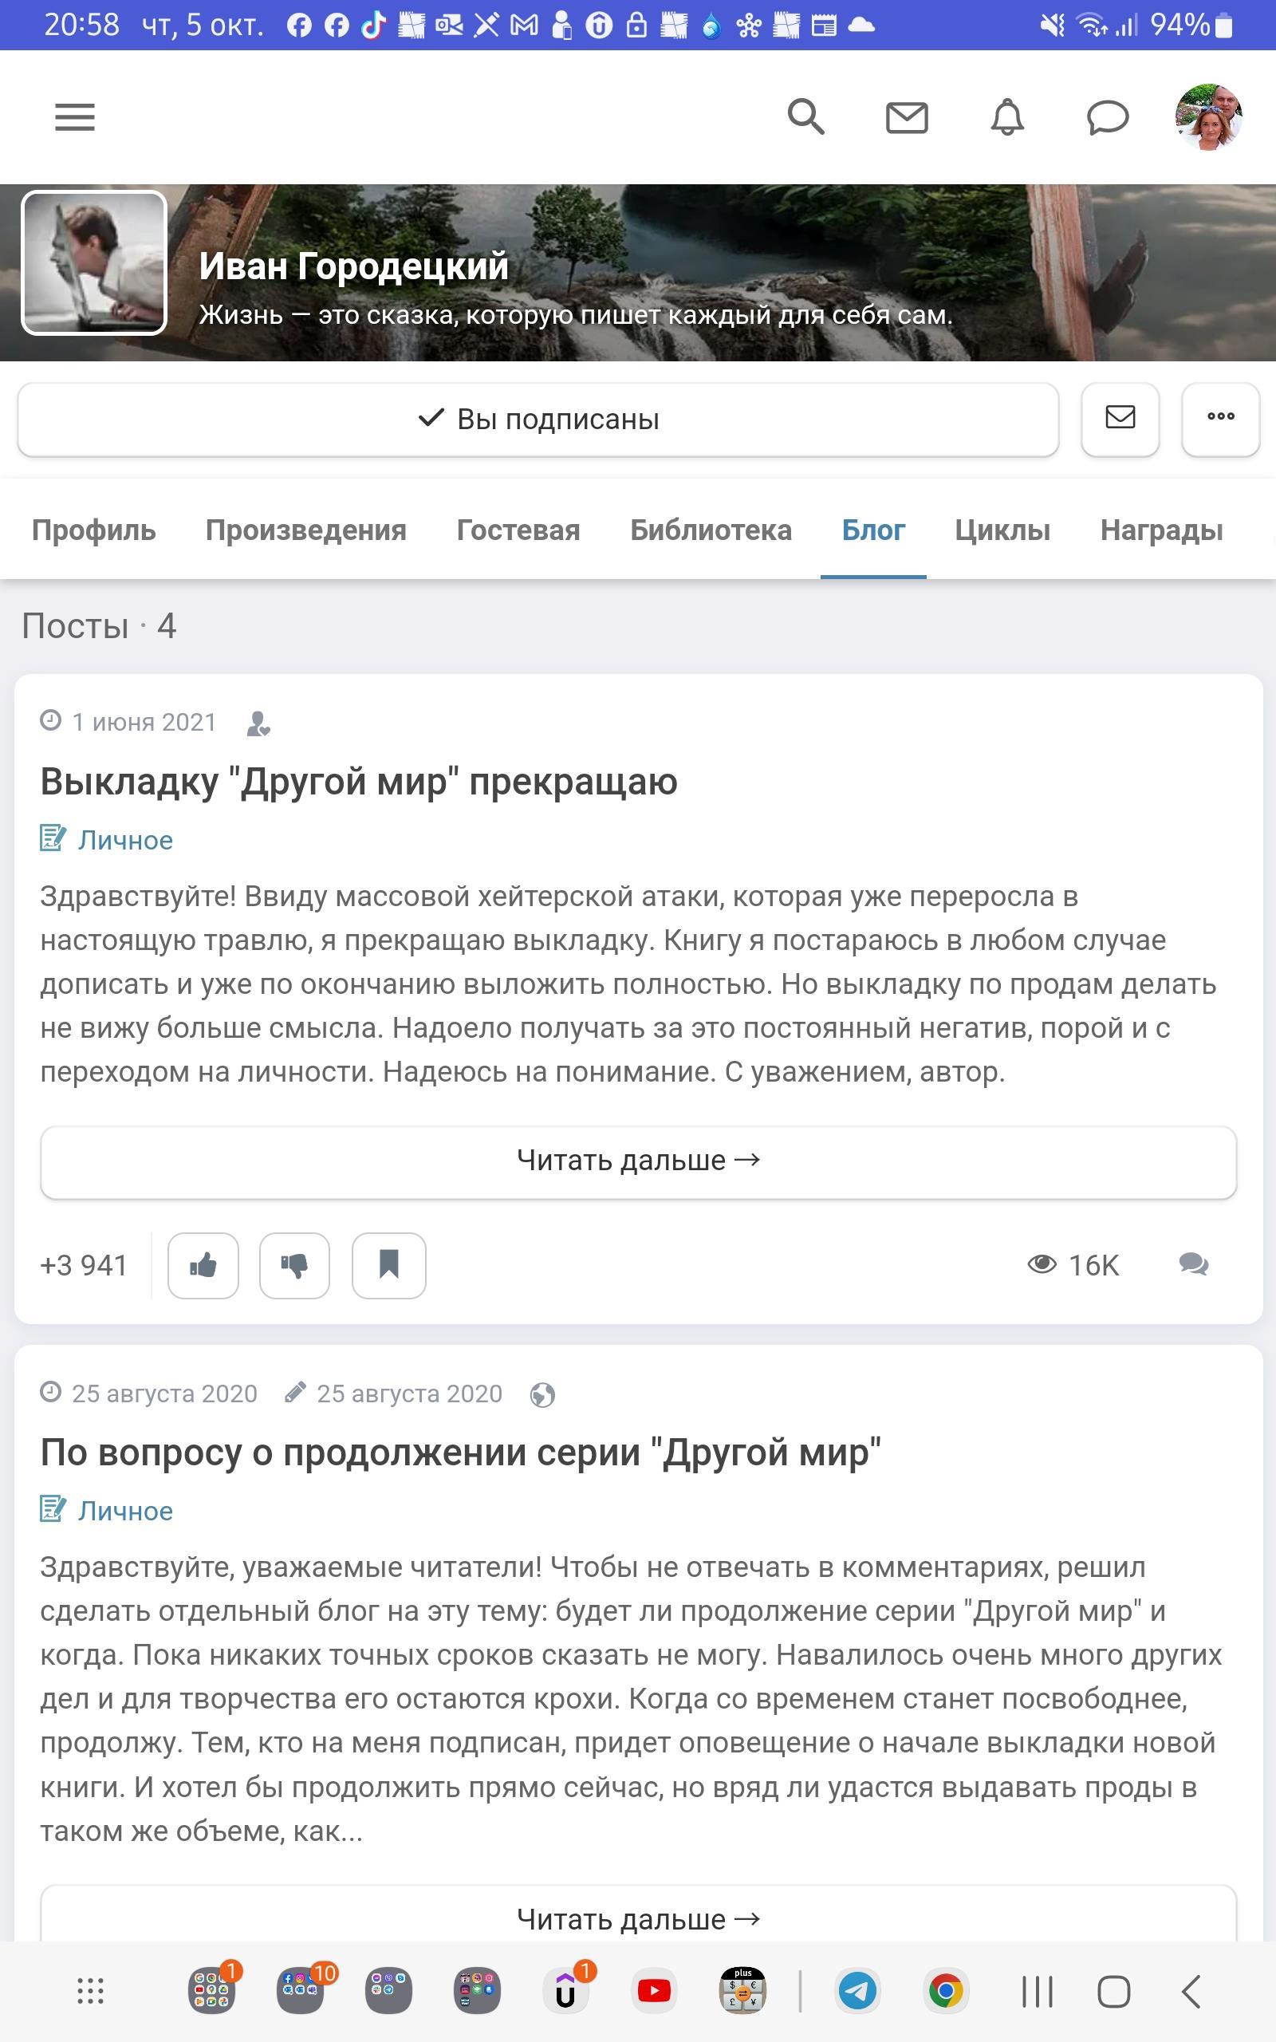Tap the Android home button

(x=1114, y=1992)
